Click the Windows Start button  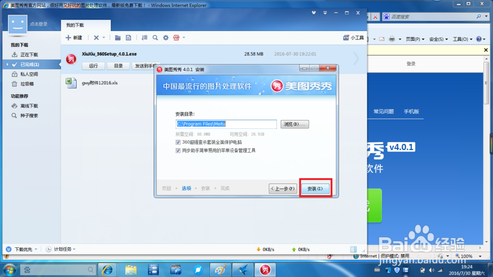point(9,270)
